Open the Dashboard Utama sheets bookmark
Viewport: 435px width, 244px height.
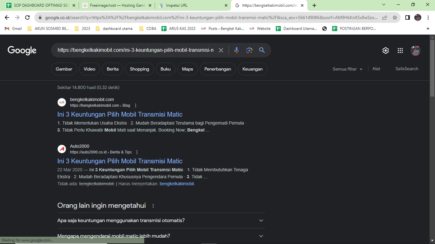click(x=296, y=29)
